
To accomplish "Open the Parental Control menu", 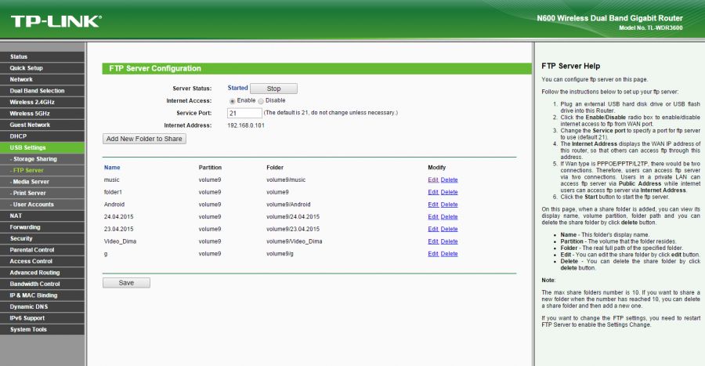I will (x=31, y=250).
